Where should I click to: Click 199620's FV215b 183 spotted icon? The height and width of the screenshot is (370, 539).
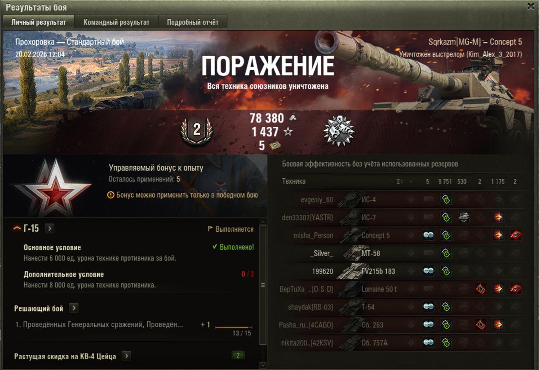click(429, 271)
